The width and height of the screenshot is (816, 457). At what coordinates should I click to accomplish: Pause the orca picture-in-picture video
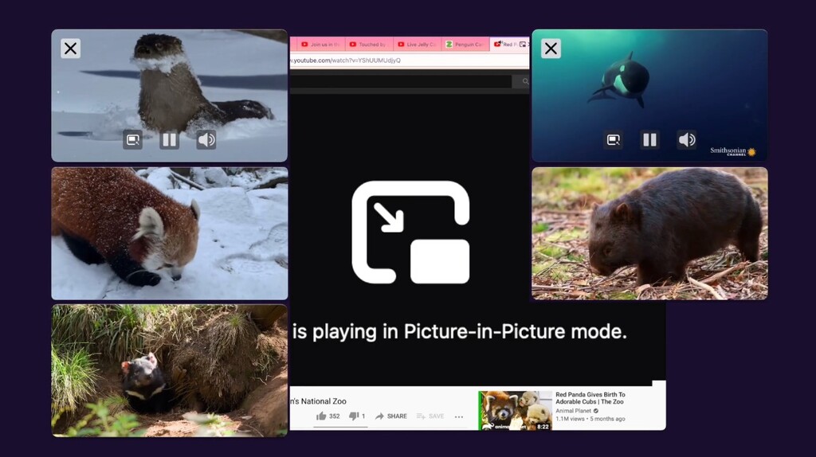649,140
